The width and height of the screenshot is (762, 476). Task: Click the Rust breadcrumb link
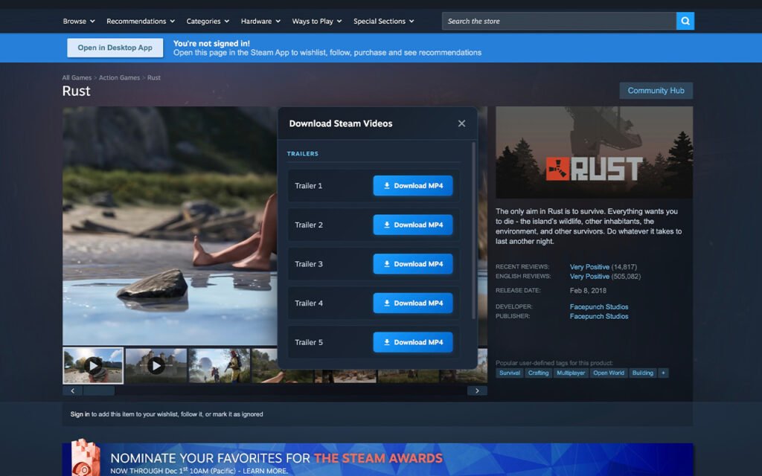pyautogui.click(x=154, y=77)
